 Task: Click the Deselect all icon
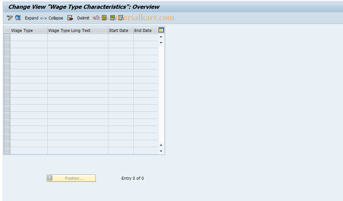point(121,18)
